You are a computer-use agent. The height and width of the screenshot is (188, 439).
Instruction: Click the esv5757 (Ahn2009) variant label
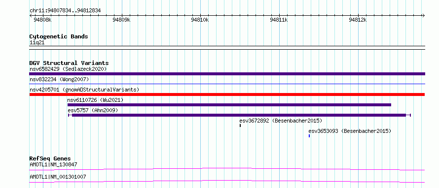click(93, 110)
